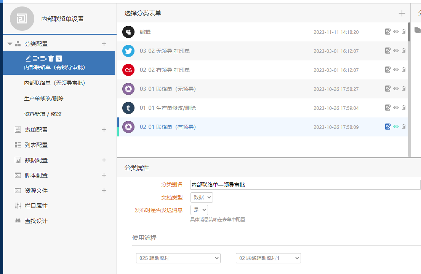Click edit-form icon for 03-02 无领导 打印单
Viewport: 421px width, 274px height.
(388, 51)
